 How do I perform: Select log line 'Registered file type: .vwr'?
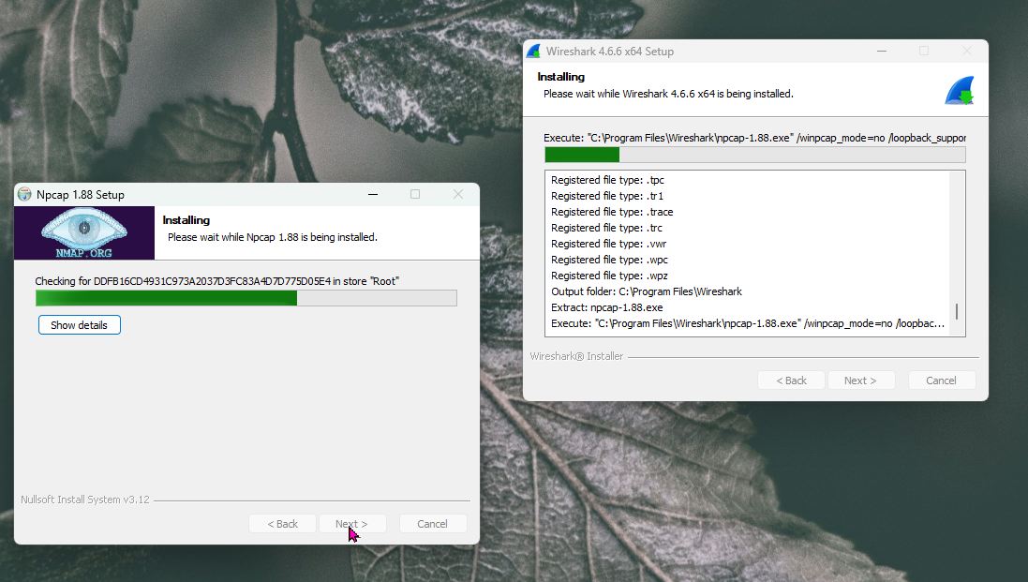click(x=609, y=244)
